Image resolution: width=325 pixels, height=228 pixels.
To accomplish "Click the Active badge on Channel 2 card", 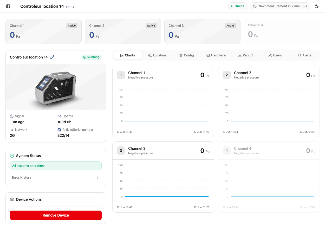I will point(151,25).
